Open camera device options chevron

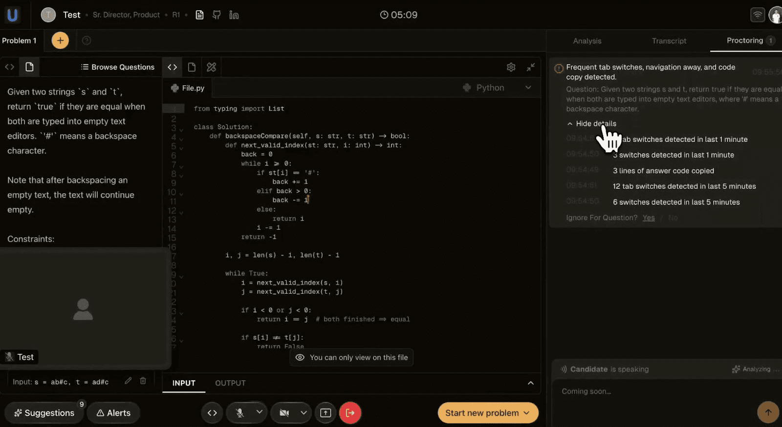(x=304, y=412)
